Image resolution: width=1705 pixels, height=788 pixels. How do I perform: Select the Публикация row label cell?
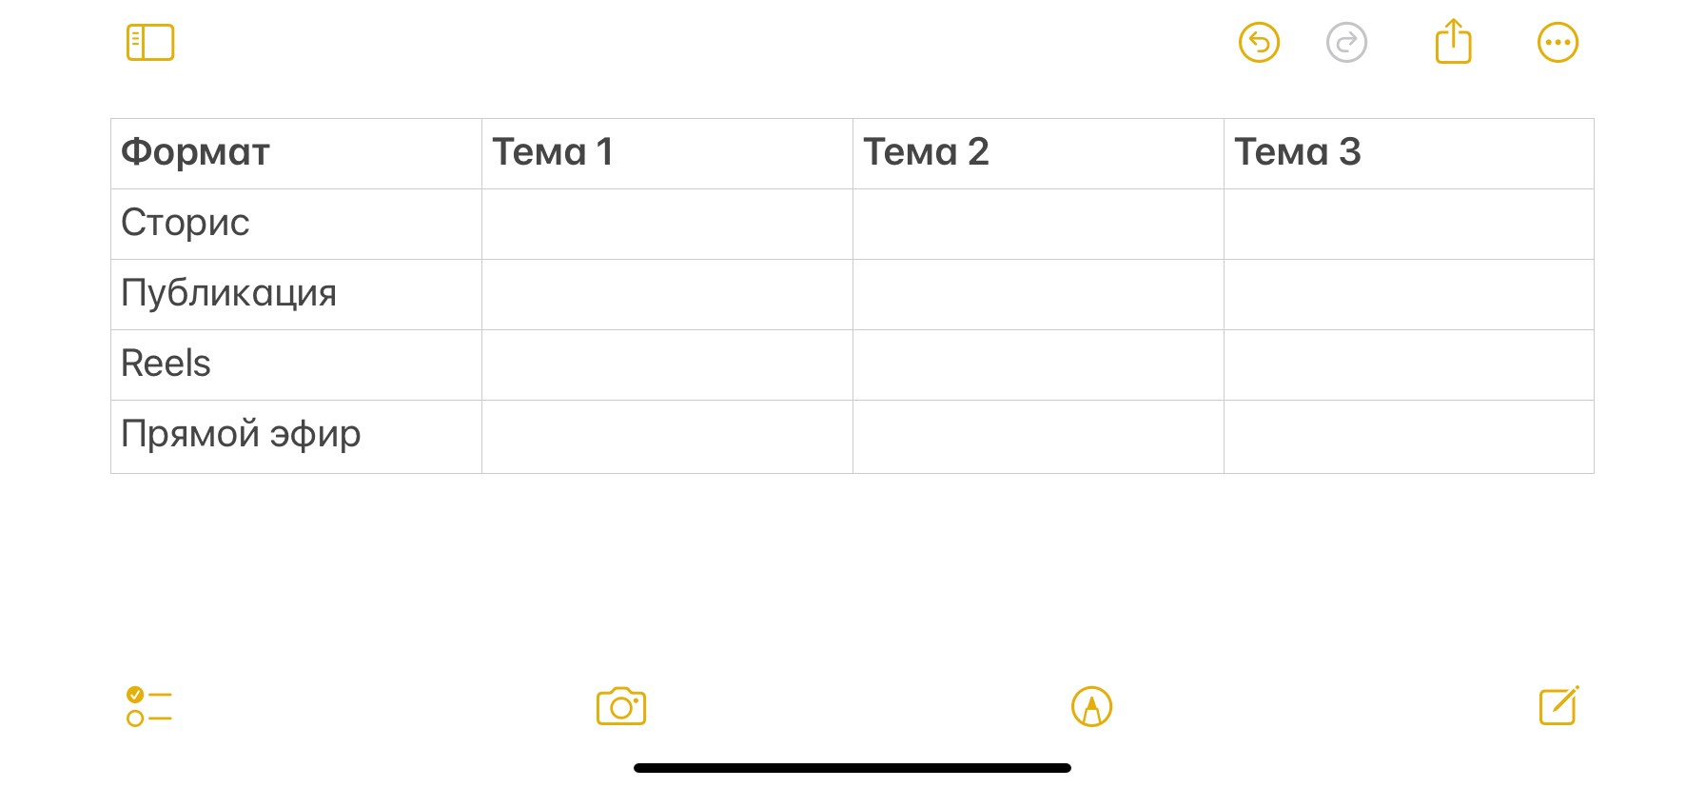tap(296, 294)
